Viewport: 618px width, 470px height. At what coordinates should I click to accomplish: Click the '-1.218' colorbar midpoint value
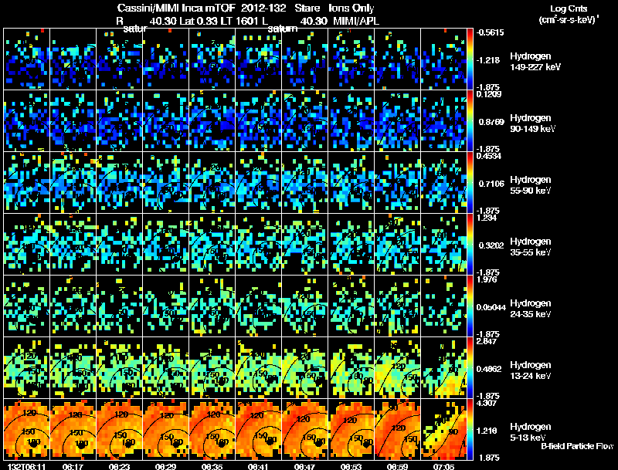click(489, 60)
